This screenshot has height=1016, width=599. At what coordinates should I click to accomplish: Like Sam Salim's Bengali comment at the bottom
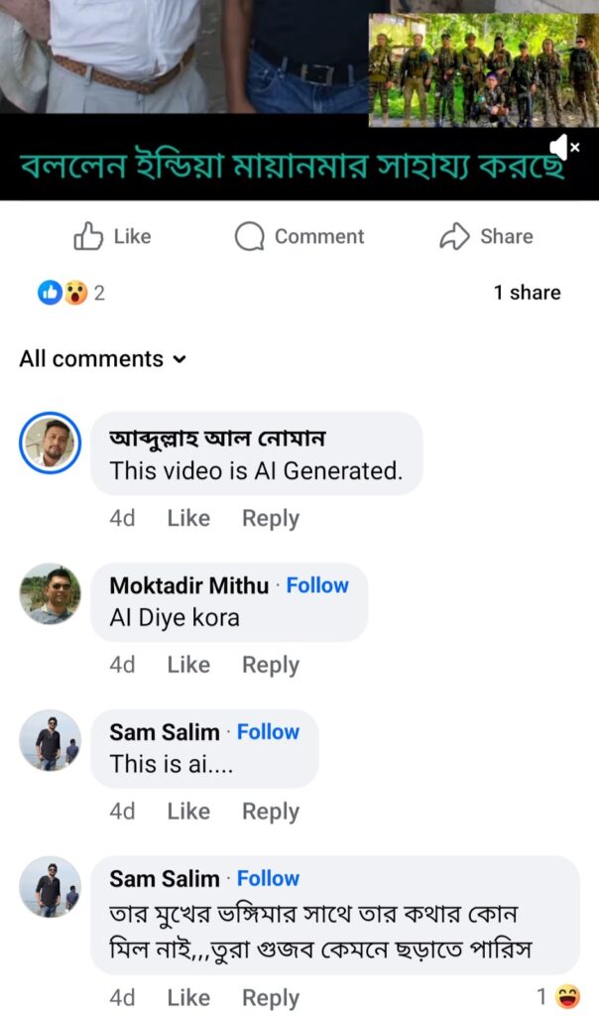(188, 998)
